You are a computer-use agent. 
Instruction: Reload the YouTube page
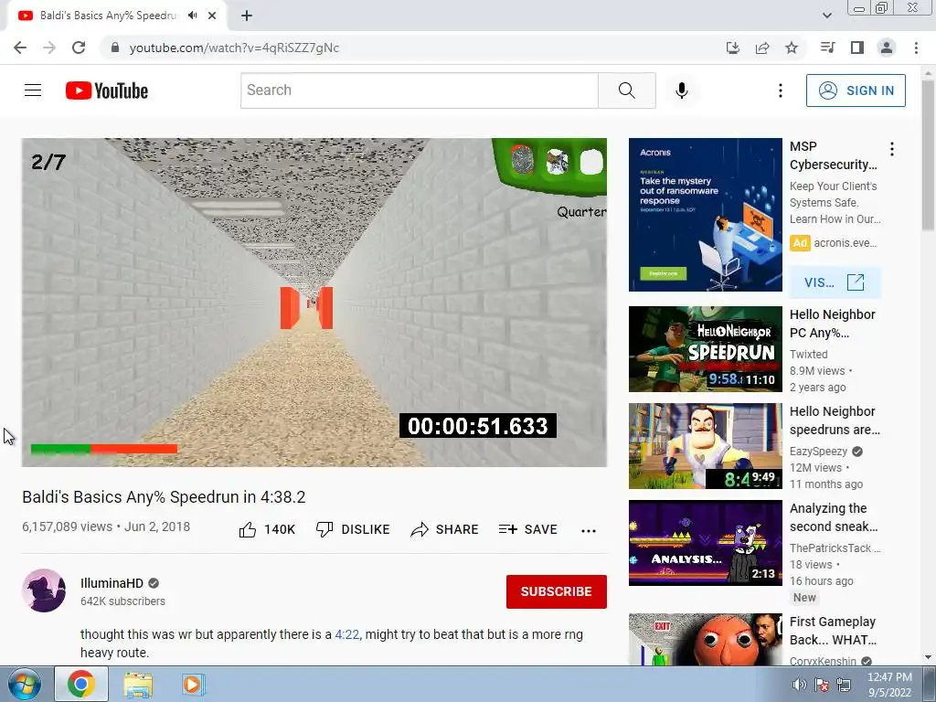79,48
